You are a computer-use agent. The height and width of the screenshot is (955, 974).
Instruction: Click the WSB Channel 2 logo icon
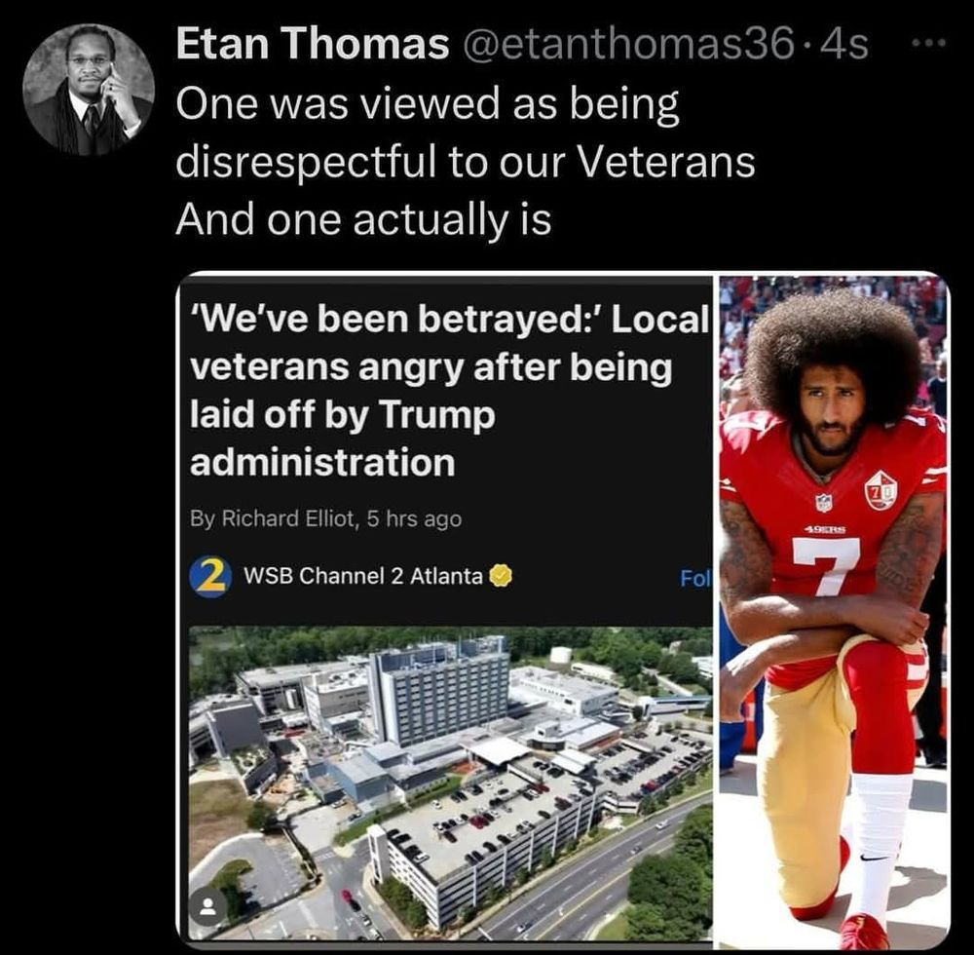[210, 577]
